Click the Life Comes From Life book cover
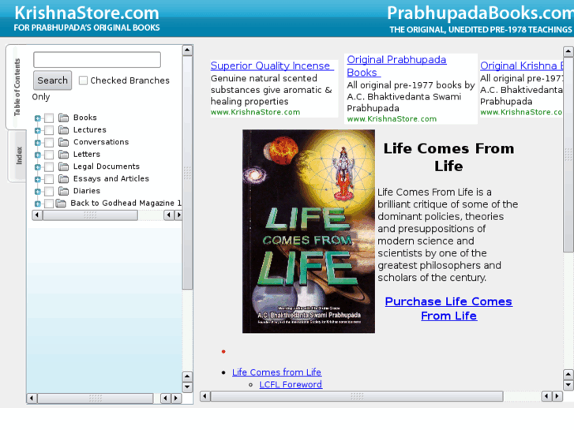Image resolution: width=574 pixels, height=430 pixels. (x=309, y=231)
